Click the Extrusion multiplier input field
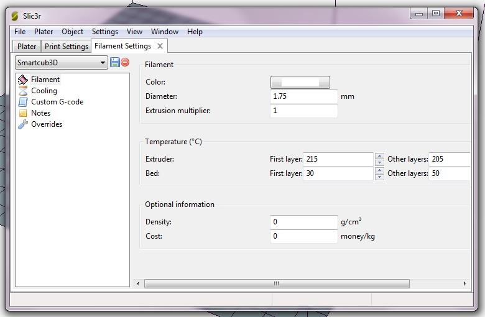Screen dimensions: 485x317 click(303, 111)
